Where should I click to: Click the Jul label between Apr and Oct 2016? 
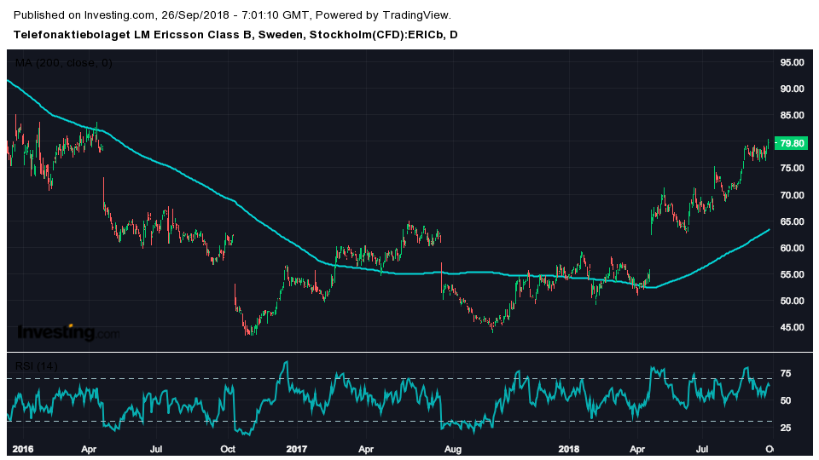[x=155, y=449]
